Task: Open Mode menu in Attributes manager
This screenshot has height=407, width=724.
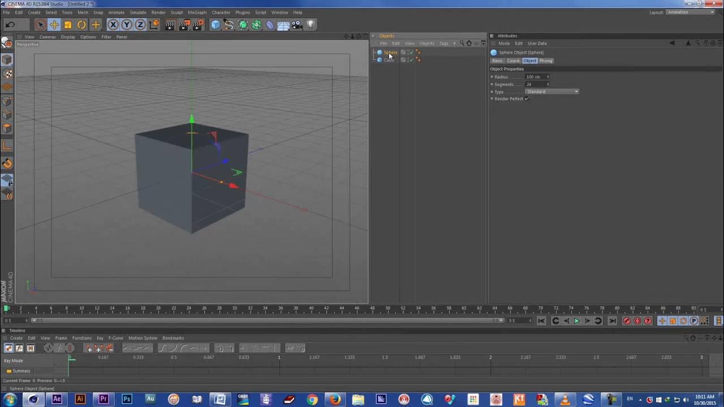Action: coord(504,44)
